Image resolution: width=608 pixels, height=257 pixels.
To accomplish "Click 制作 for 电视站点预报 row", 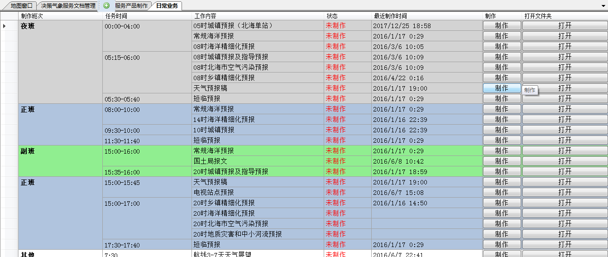I will coord(502,193).
